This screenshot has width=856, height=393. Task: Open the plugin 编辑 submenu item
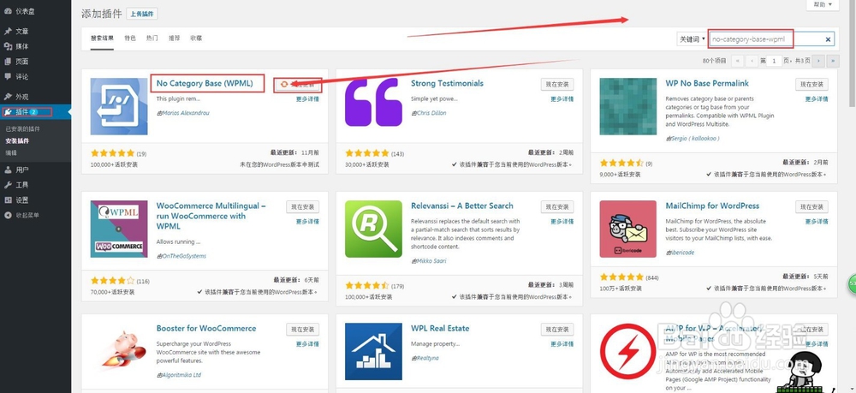(x=11, y=152)
